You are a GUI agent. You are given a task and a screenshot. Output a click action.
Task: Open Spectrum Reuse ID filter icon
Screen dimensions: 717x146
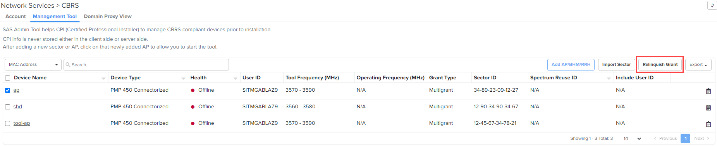(x=609, y=78)
